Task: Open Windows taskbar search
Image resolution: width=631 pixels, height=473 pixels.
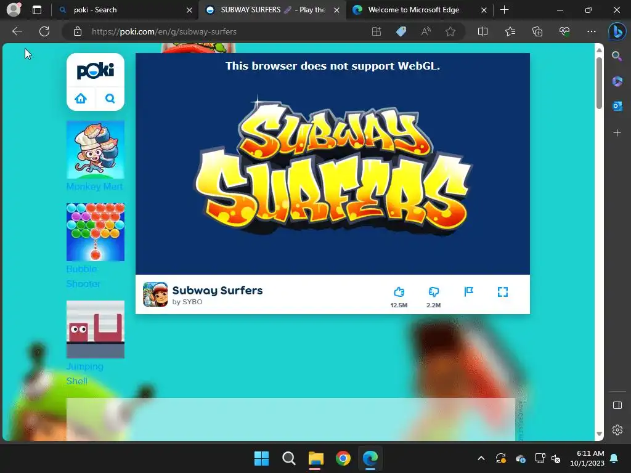Action: [x=288, y=458]
